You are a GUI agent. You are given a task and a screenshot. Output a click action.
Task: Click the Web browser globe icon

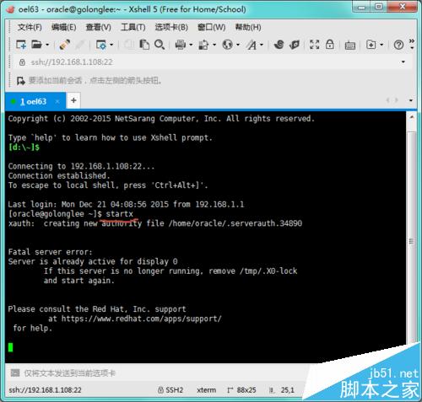pos(228,45)
